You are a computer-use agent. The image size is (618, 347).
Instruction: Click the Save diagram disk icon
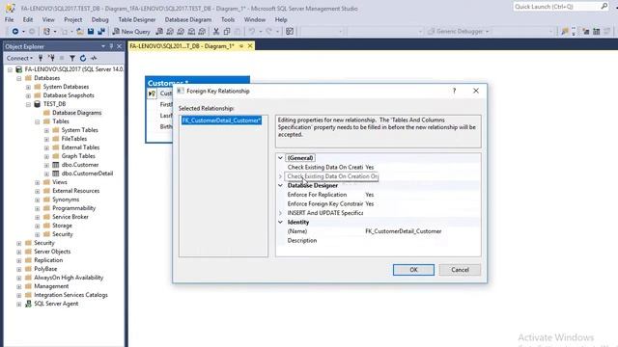[91, 32]
